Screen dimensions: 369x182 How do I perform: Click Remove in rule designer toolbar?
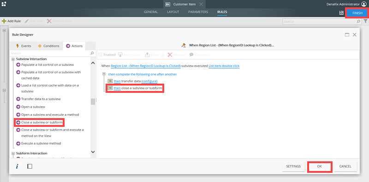176,55
